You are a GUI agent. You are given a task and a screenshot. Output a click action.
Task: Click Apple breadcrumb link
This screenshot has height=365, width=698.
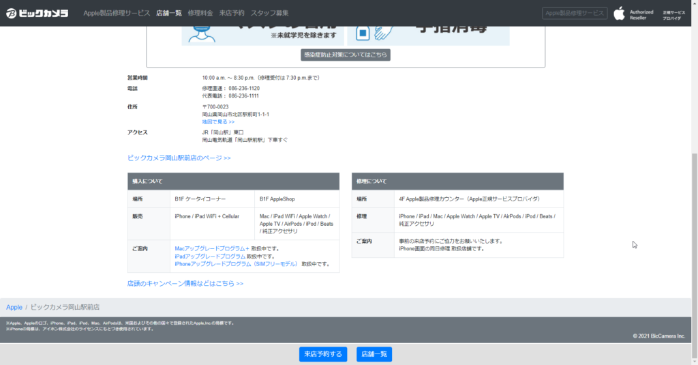(x=14, y=308)
